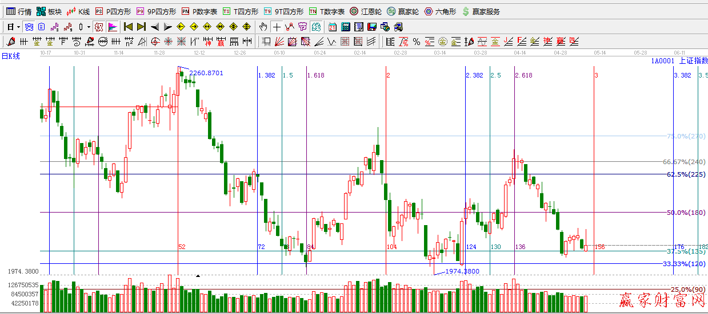This screenshot has height=314, width=708.
Task: Open the 行情 market quotes tab
Action: pyautogui.click(x=18, y=11)
